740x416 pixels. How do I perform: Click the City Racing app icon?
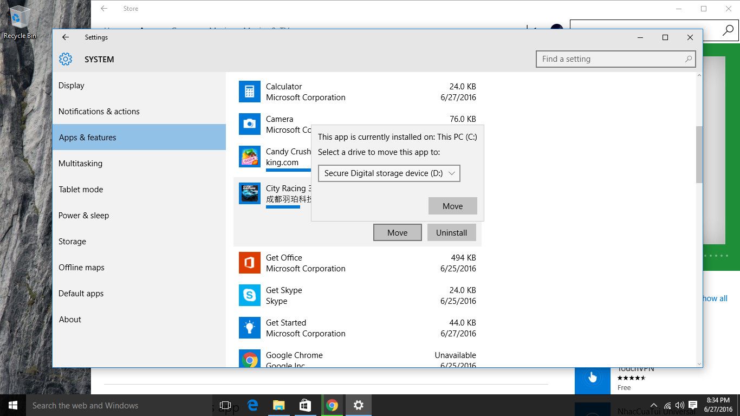point(250,193)
